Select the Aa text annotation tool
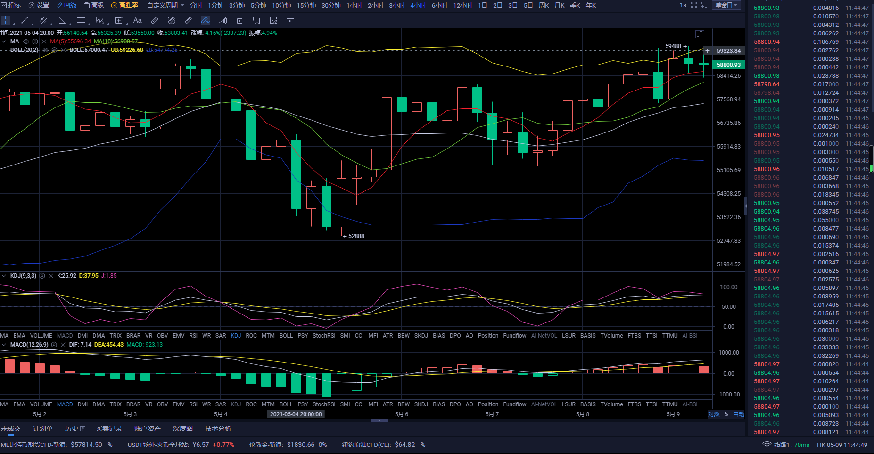The height and width of the screenshot is (454, 874). click(x=138, y=20)
